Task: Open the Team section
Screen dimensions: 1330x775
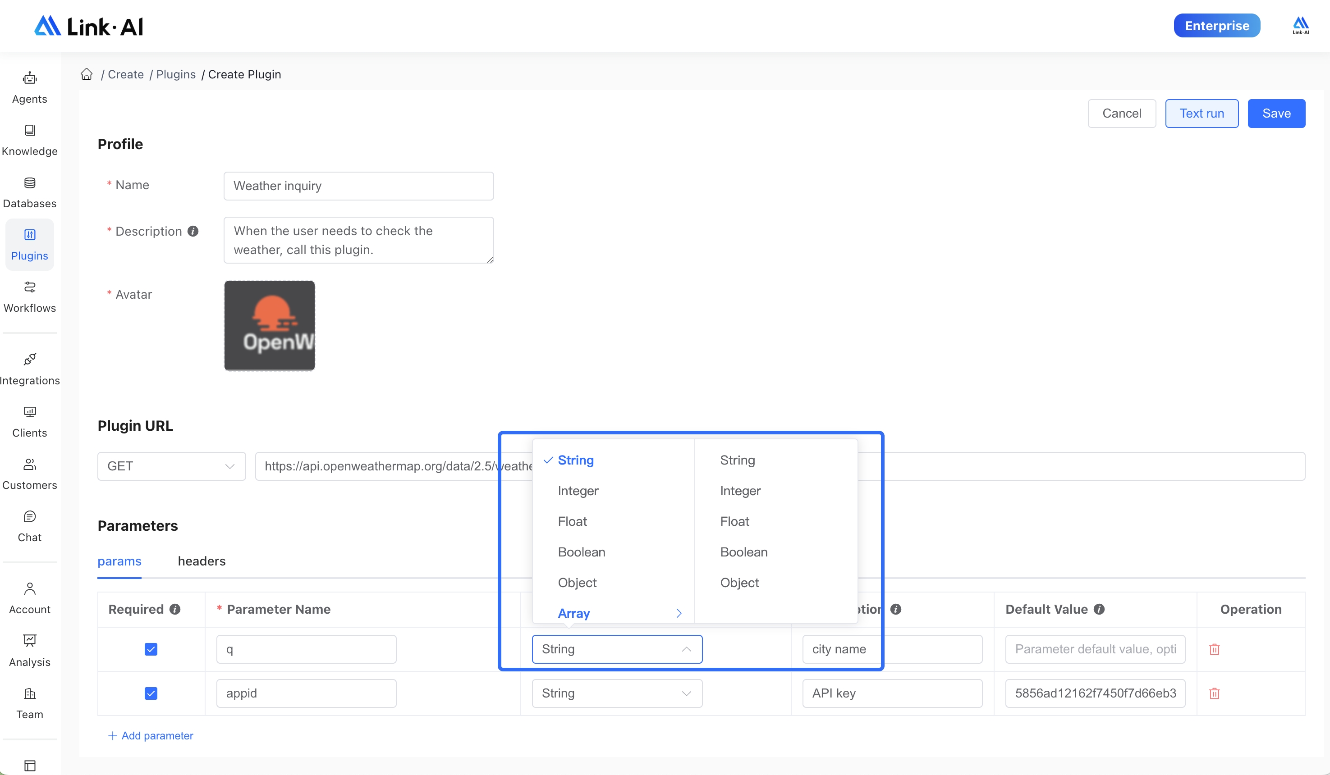Action: pyautogui.click(x=30, y=703)
